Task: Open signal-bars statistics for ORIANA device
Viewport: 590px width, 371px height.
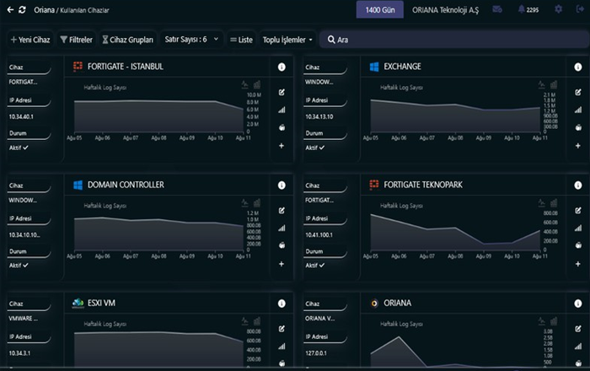Action: tap(578, 347)
